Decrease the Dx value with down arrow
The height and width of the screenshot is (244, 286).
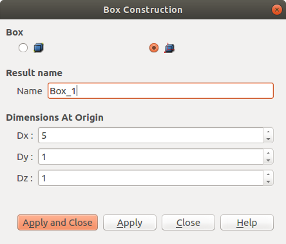pyautogui.click(x=268, y=139)
